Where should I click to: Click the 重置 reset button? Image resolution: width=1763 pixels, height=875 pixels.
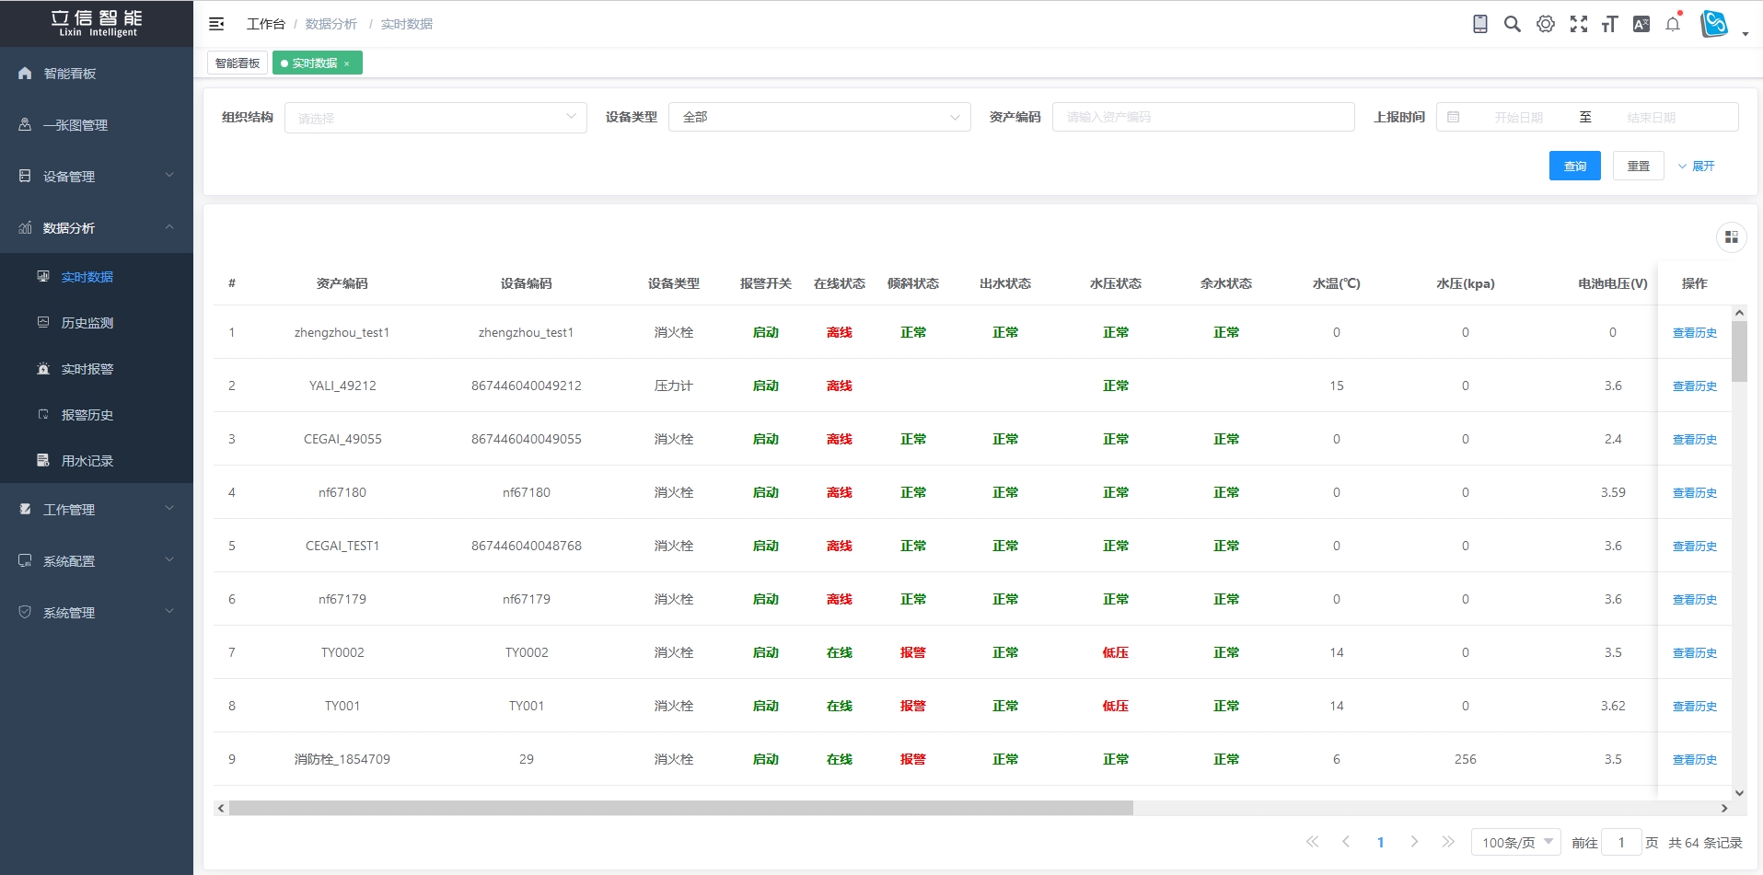click(1639, 166)
